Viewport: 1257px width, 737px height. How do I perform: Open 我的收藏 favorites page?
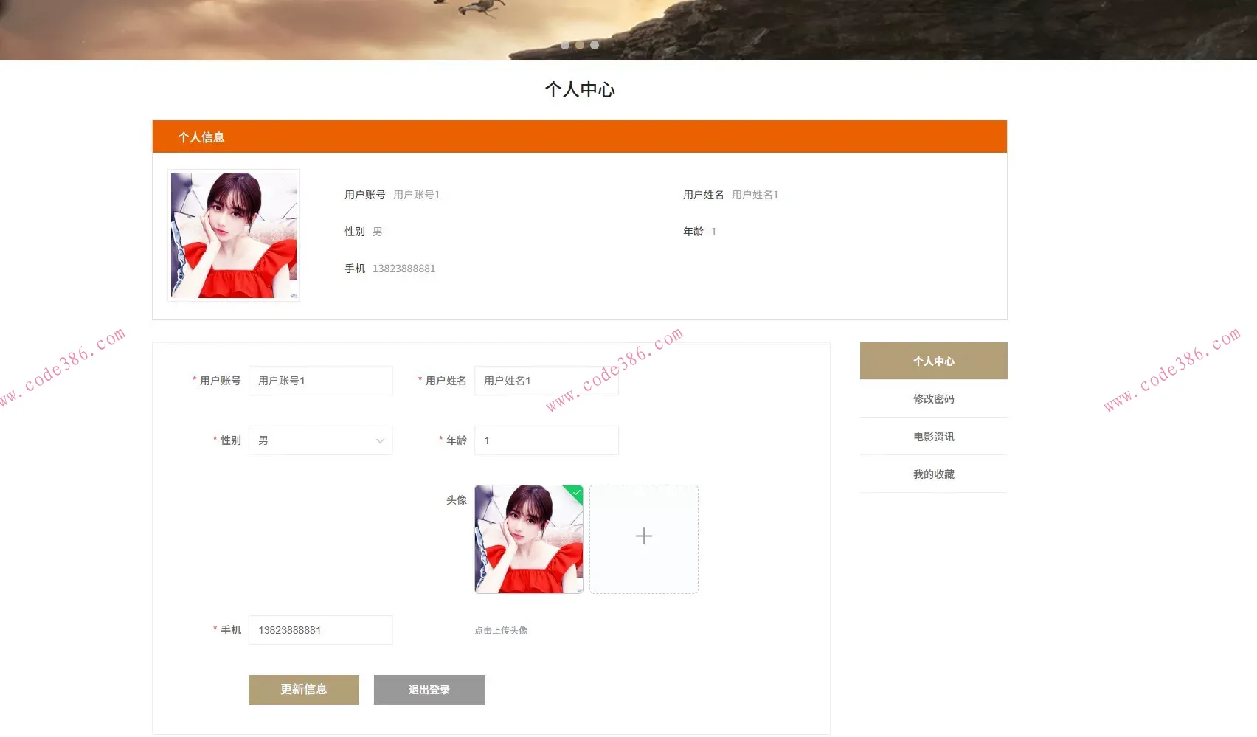point(932,474)
